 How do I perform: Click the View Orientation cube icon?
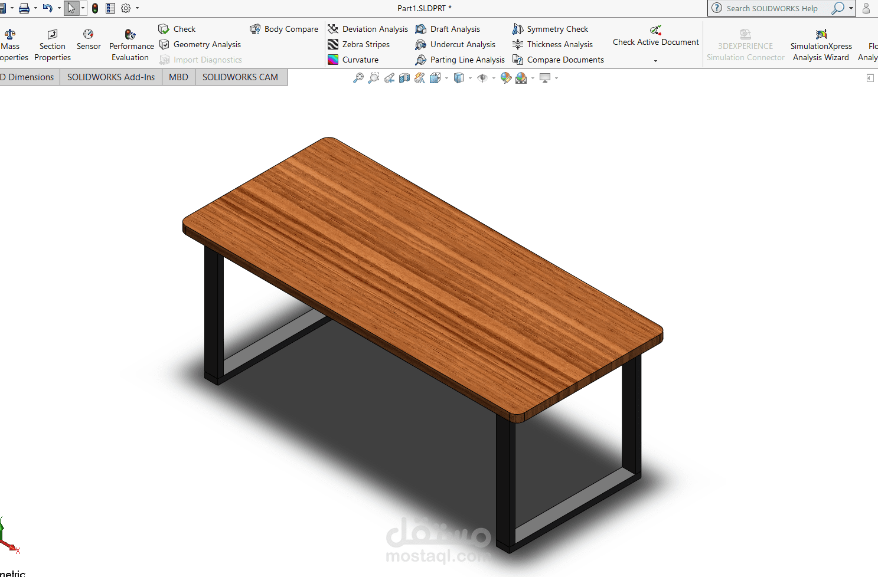[436, 78]
